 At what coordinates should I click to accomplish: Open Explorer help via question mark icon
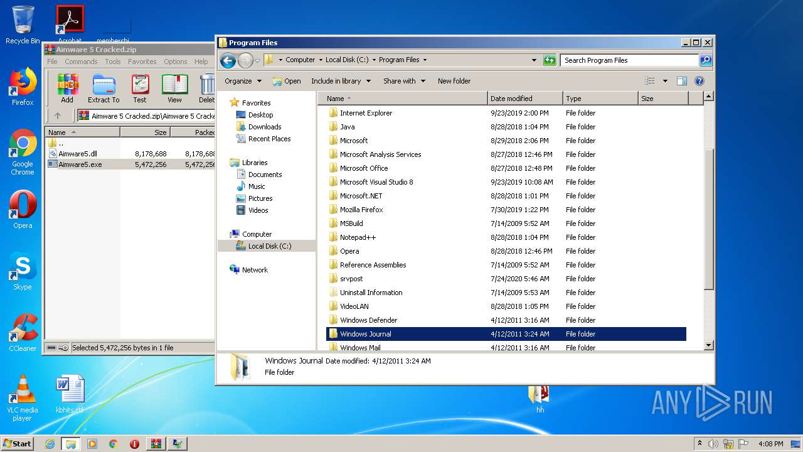[x=699, y=81]
